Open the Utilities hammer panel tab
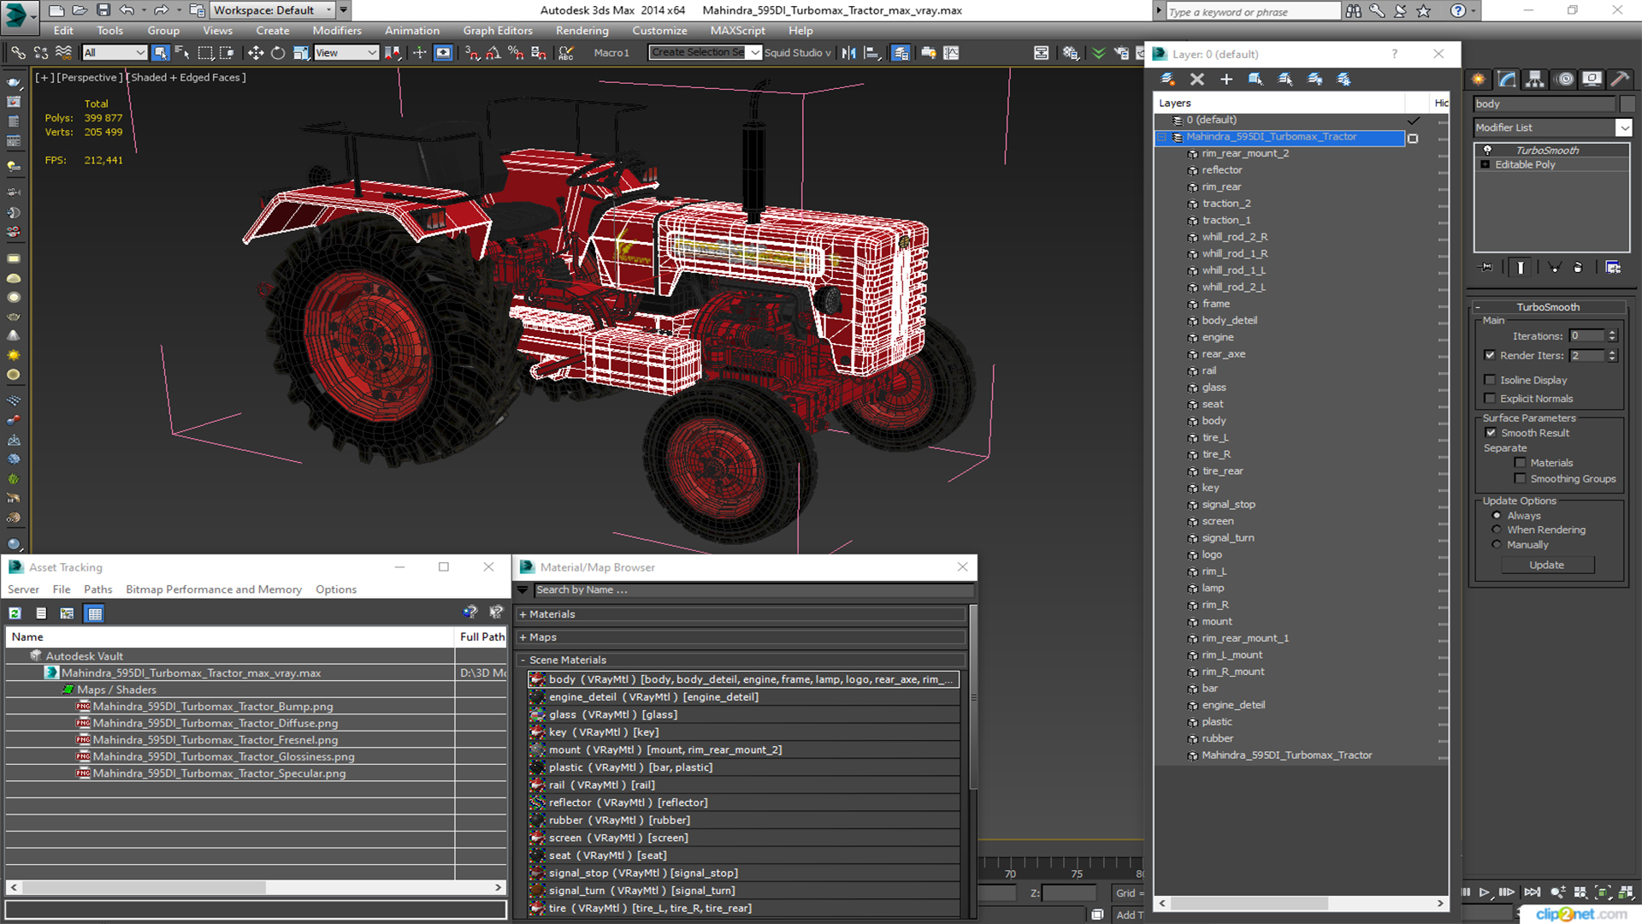This screenshot has width=1642, height=924. (1620, 79)
